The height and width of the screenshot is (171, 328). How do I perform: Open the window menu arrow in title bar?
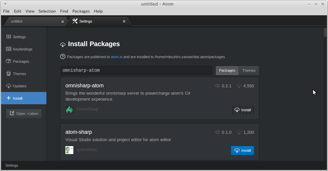(x=5, y=4)
